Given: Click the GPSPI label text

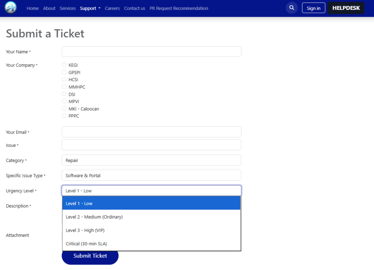Looking at the screenshot, I should (75, 72).
